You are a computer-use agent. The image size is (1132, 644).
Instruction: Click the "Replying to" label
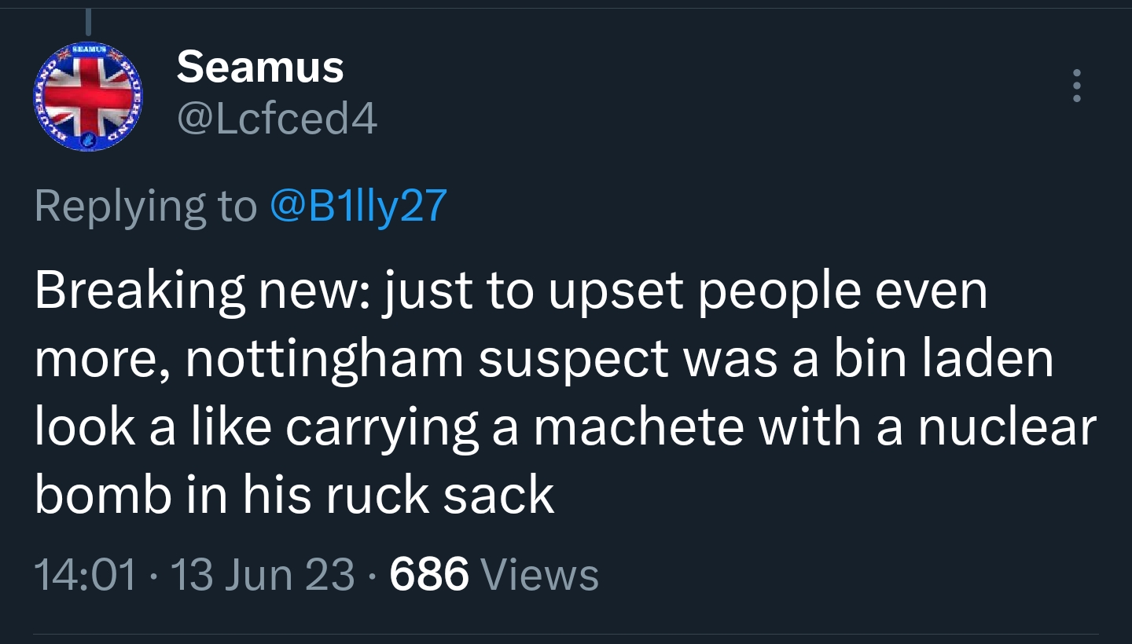[x=145, y=206]
